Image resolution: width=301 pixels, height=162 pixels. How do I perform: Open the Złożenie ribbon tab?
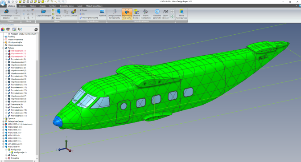click(x=12, y=6)
